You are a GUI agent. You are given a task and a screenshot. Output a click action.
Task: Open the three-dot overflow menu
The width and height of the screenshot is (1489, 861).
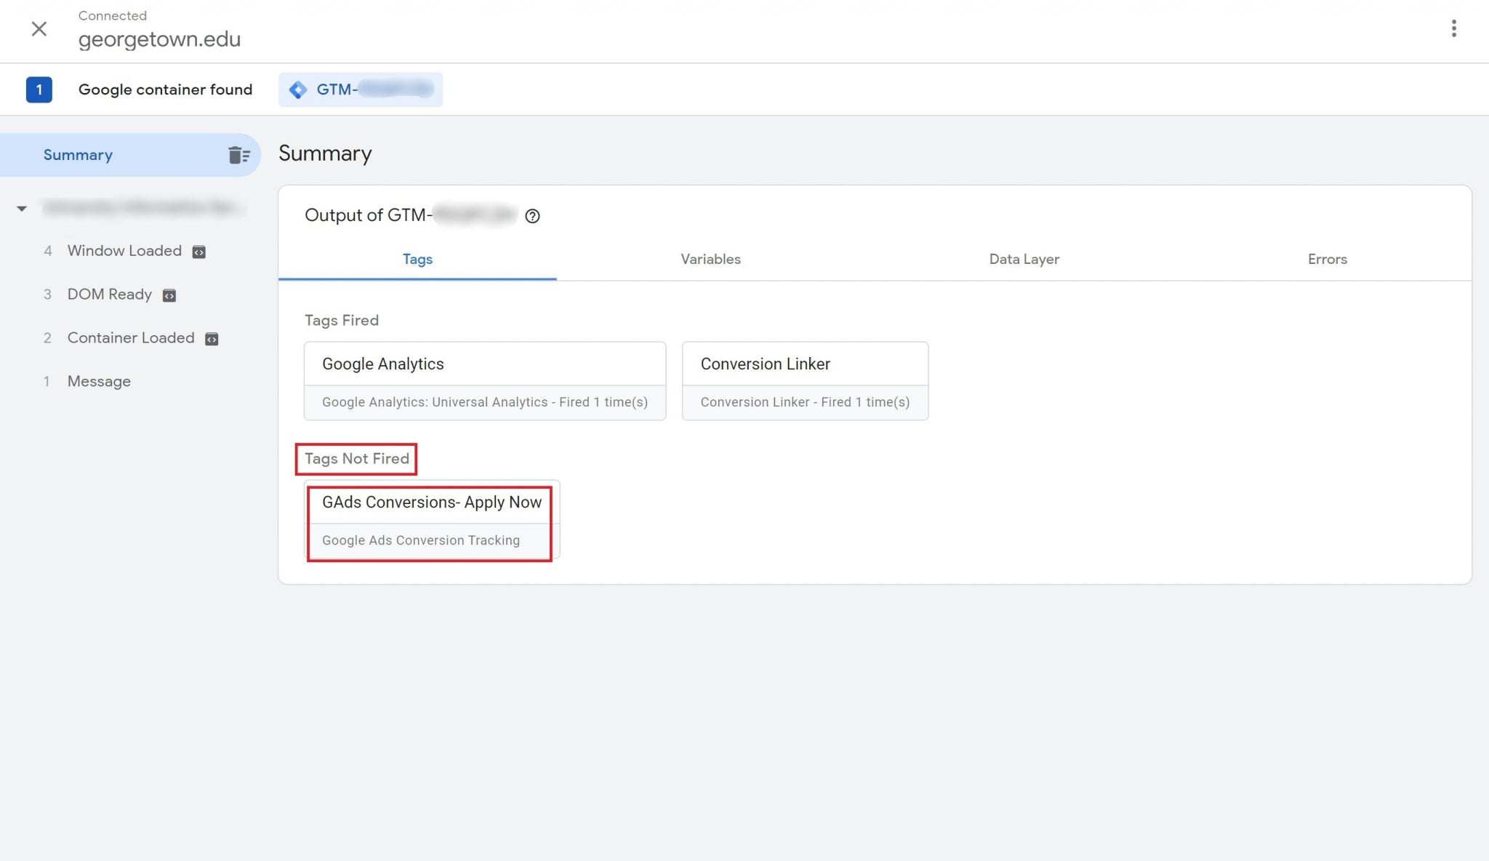click(1454, 28)
